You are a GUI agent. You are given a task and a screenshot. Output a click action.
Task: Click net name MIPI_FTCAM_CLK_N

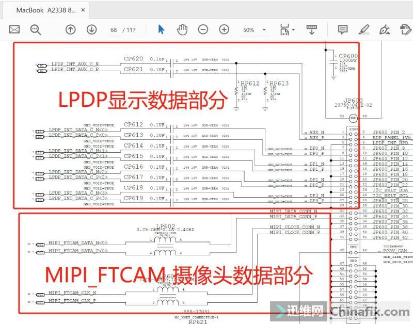pos(72,293)
